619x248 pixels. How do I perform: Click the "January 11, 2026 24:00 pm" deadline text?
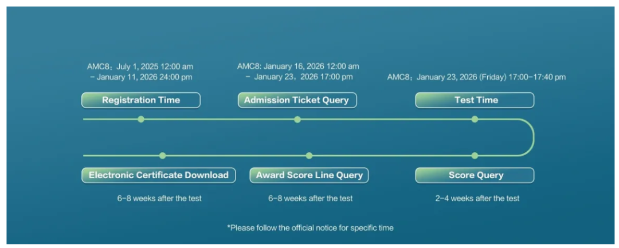(143, 77)
